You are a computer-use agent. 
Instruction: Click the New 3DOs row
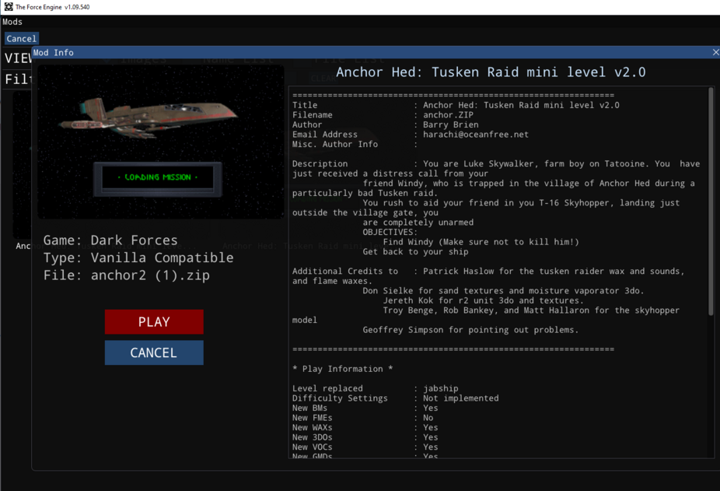[365, 437]
